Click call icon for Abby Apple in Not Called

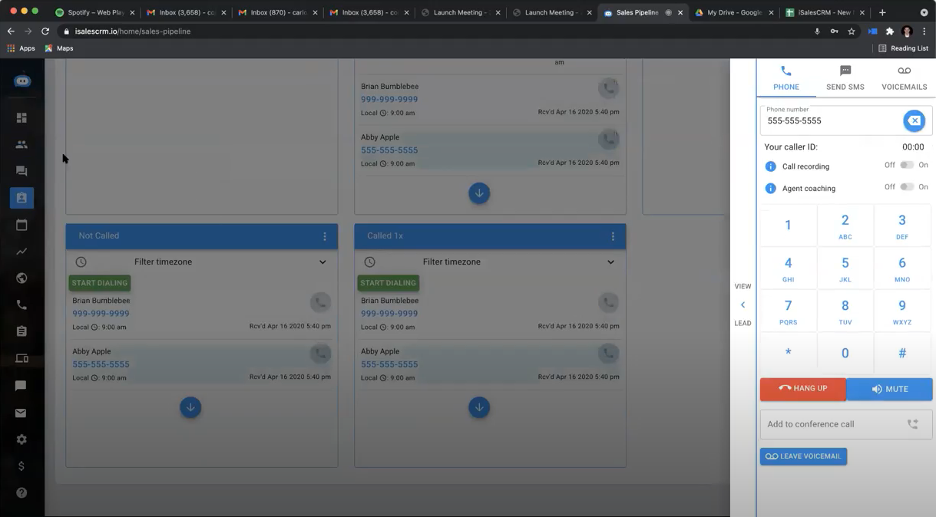tap(320, 354)
